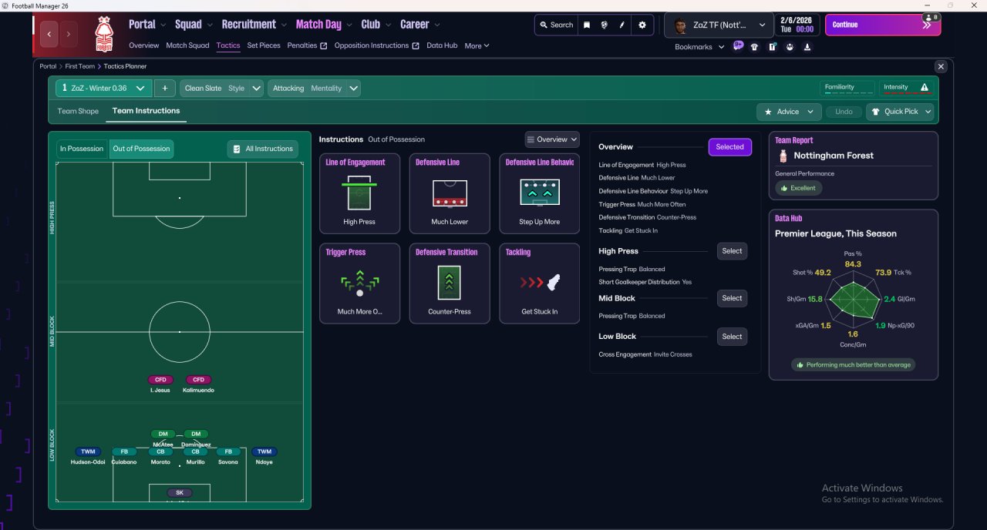Expand the Match Day menu dropdown
This screenshot has height=530, width=987.
click(324, 25)
